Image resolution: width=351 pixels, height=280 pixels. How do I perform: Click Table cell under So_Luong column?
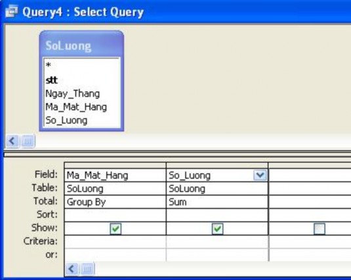click(x=217, y=189)
